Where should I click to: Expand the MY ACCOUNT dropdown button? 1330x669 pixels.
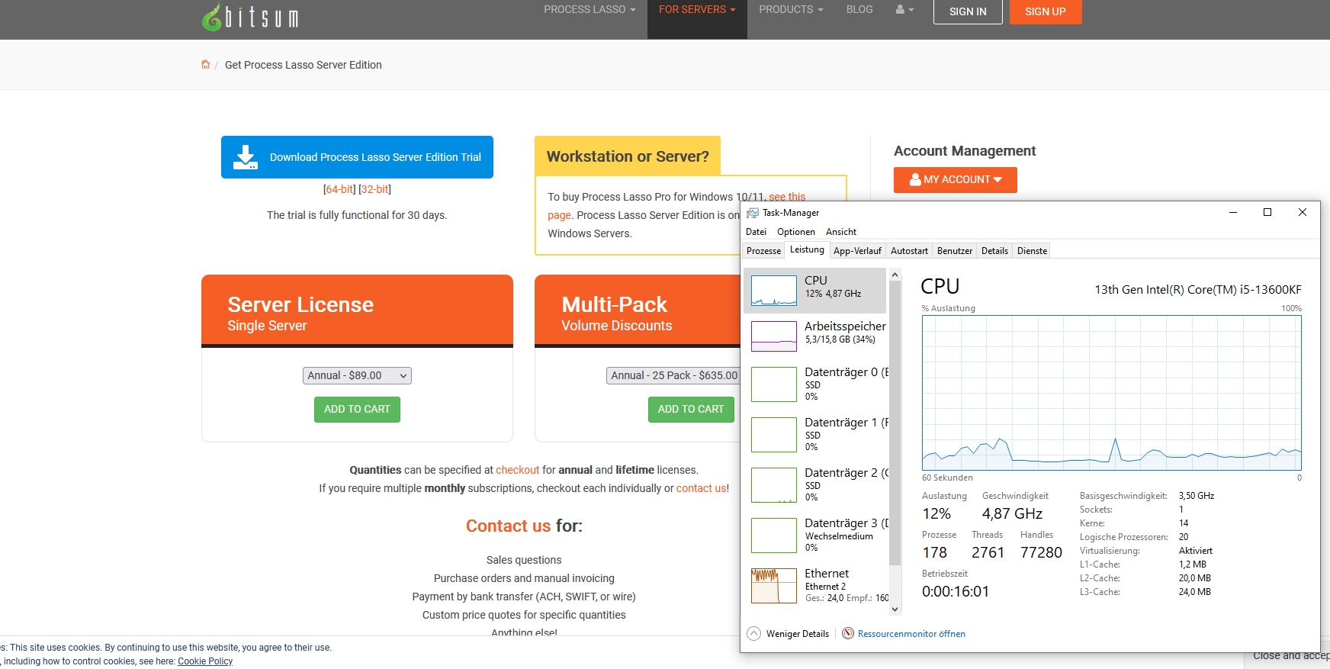[x=955, y=180]
